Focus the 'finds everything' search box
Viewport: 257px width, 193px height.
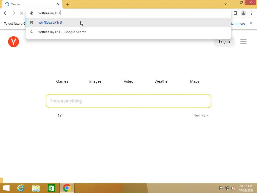[128, 101]
